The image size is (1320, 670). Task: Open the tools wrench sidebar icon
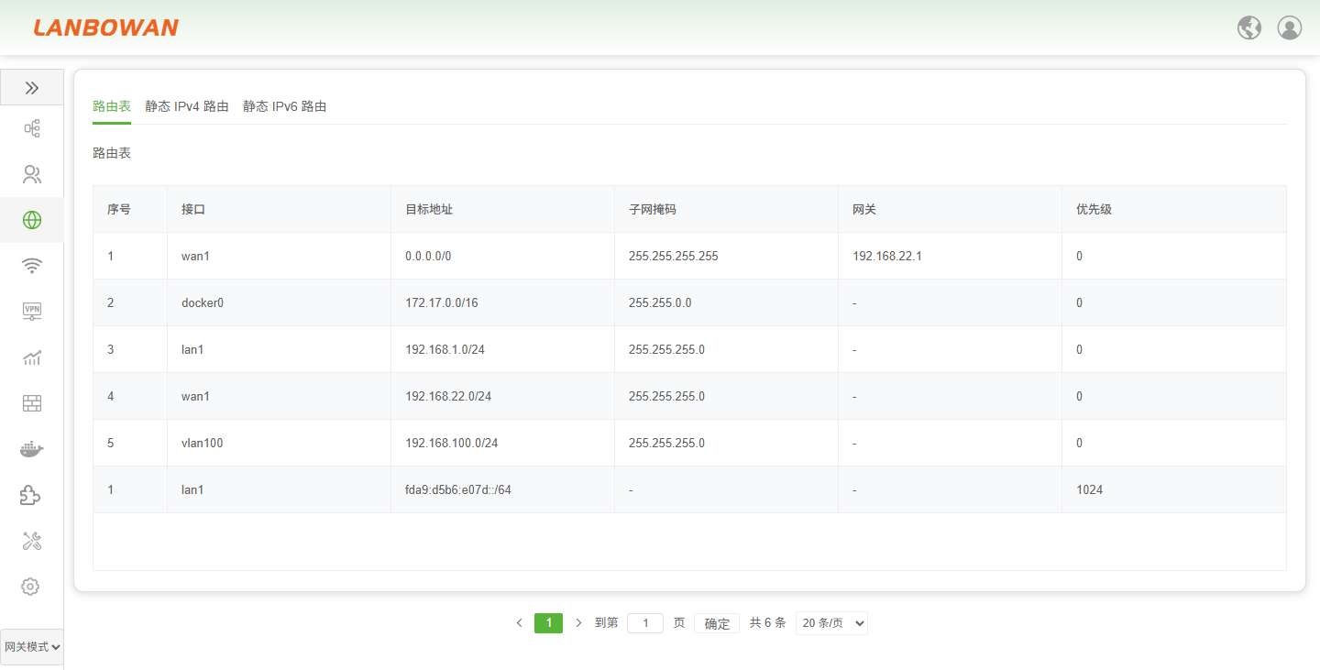32,541
